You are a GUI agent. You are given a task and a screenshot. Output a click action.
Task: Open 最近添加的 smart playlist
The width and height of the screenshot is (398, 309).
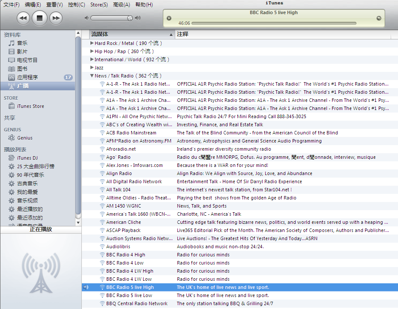point(30,218)
